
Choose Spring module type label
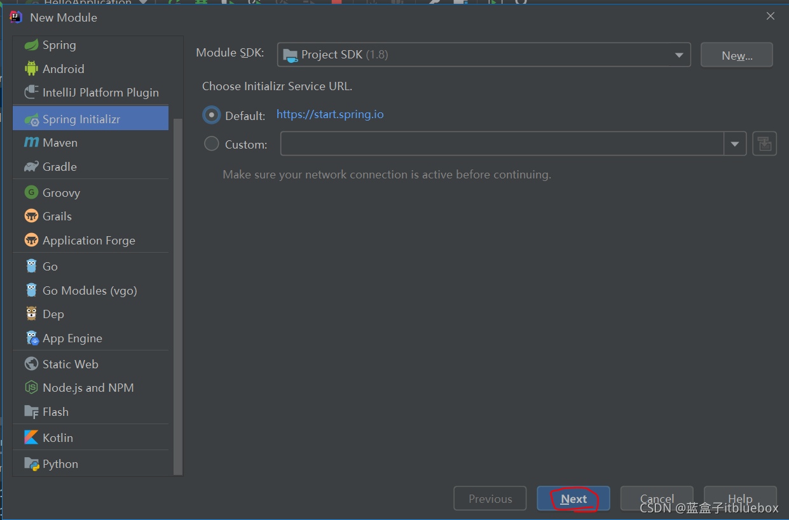59,45
